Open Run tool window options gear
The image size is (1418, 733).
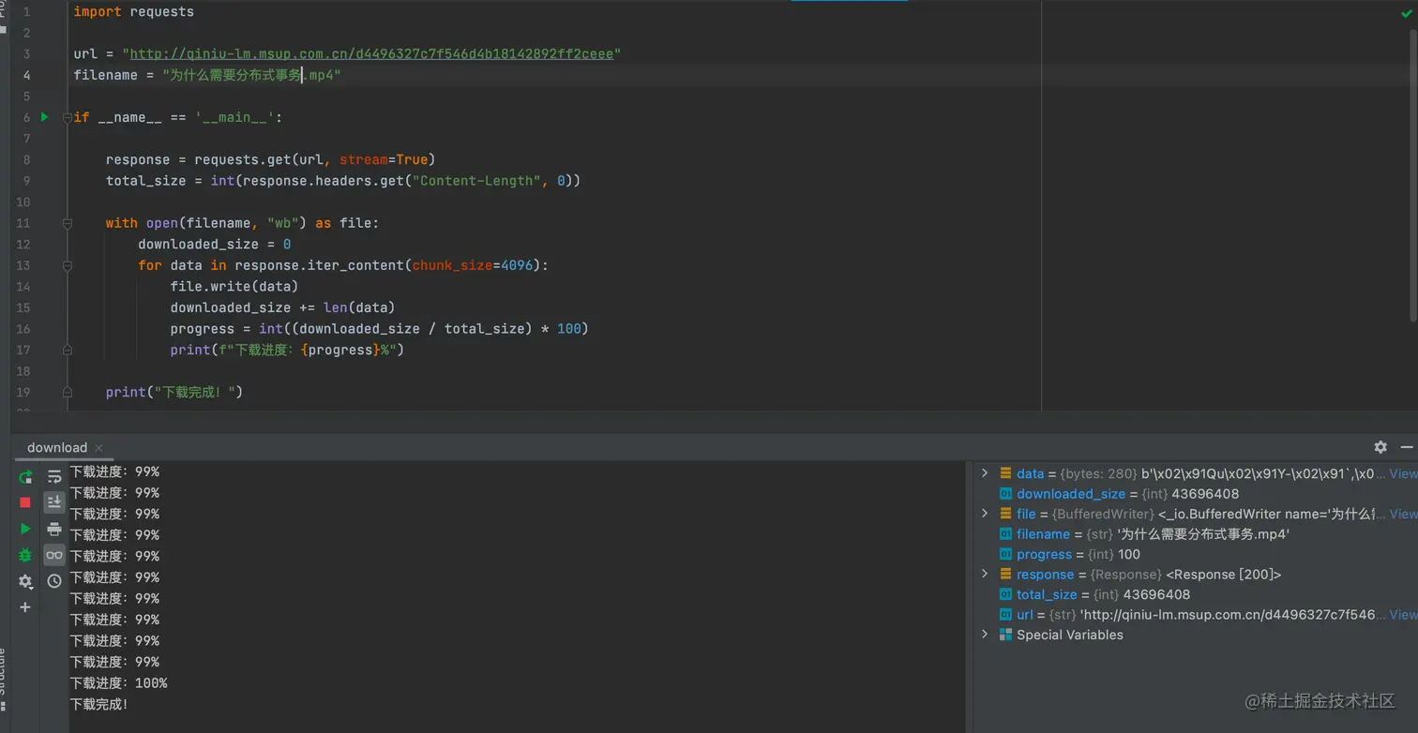point(1380,447)
